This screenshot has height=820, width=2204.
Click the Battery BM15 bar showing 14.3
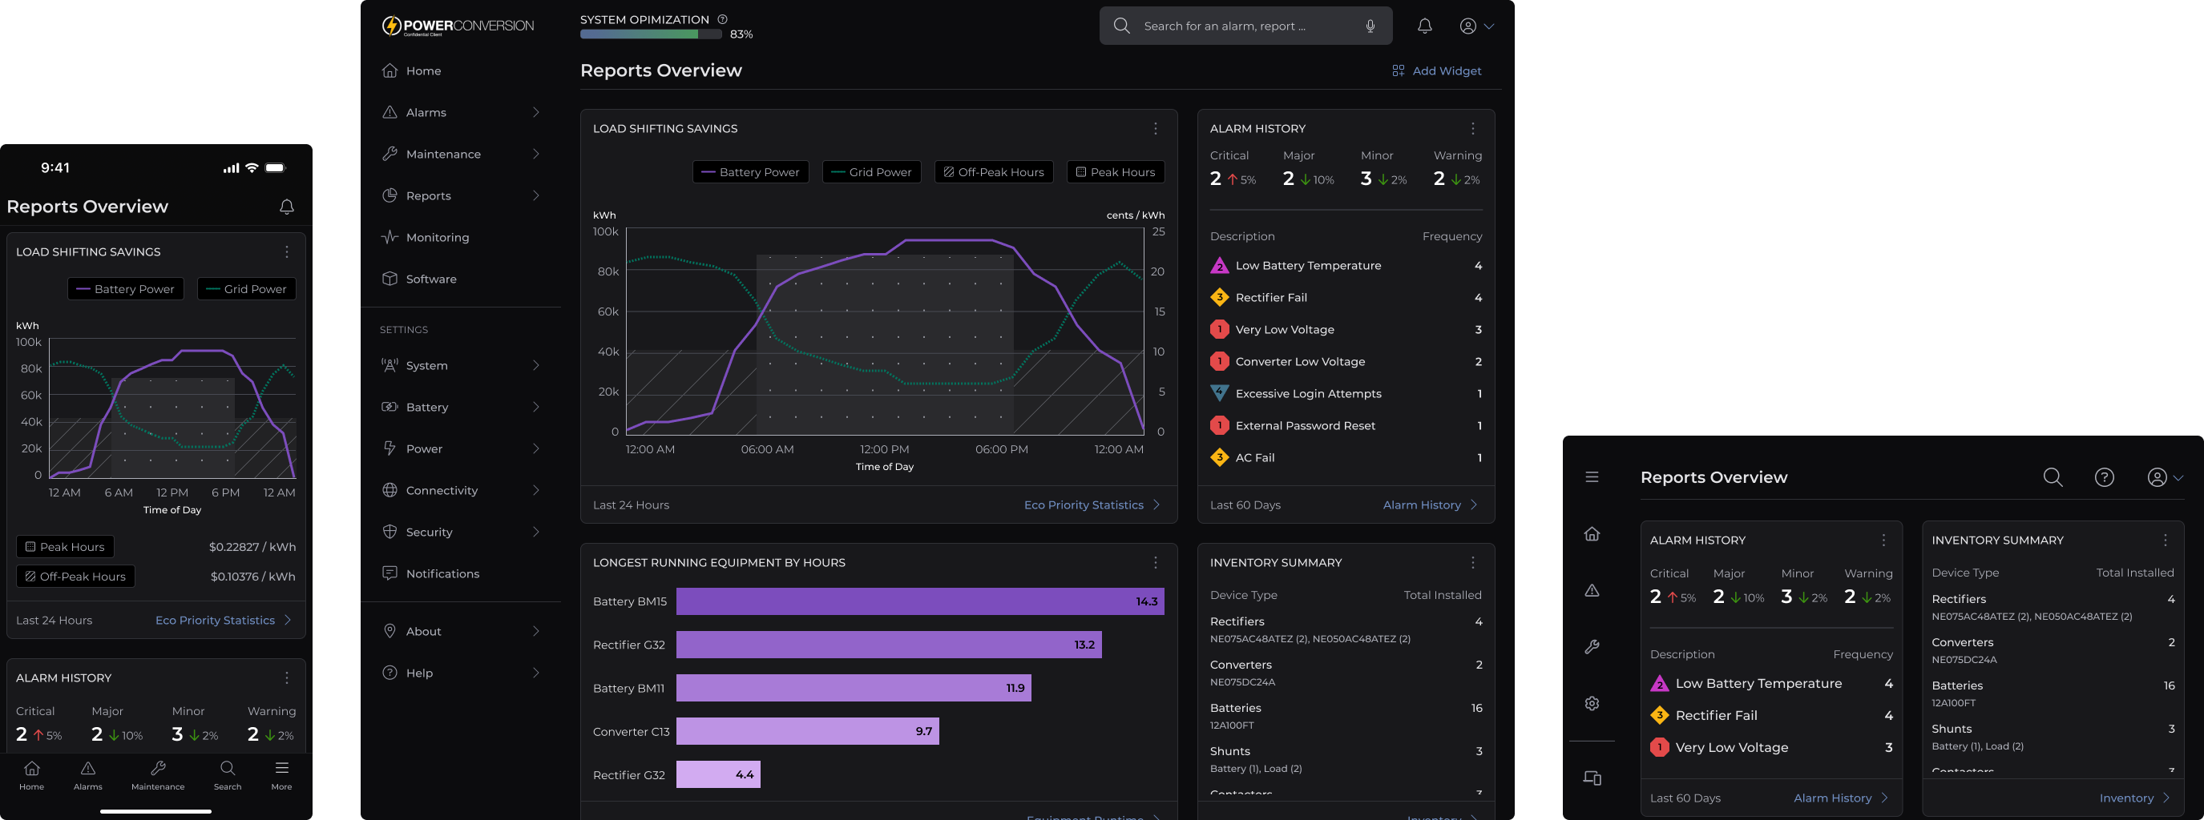pyautogui.click(x=920, y=601)
